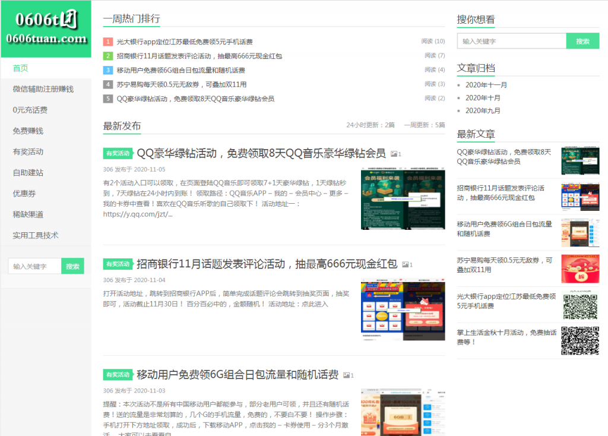
Task: Select the 有奖活动 sidebar item
Action: (x=28, y=152)
